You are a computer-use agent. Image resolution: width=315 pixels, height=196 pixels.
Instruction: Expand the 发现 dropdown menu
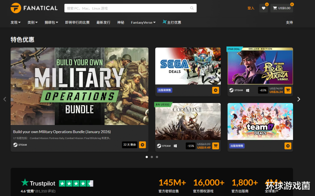16,22
